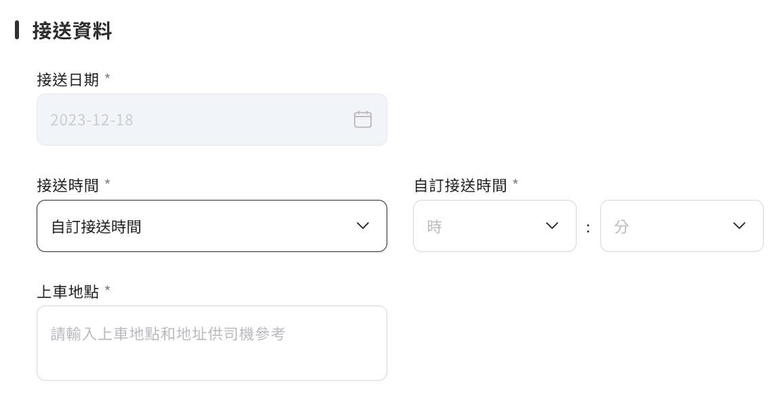Click the chevron arrow inside the 分 selector
This screenshot has height=397, width=780.
tap(739, 226)
